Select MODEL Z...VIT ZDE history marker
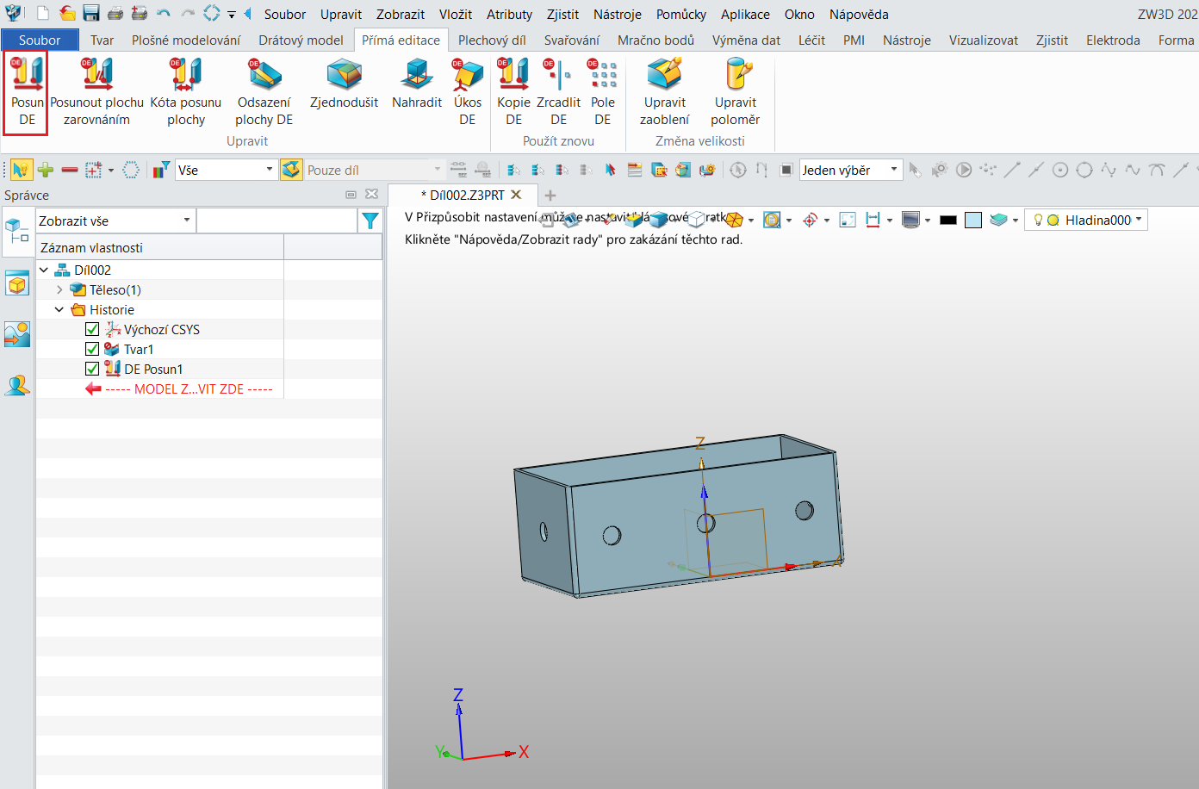This screenshot has height=789, width=1199. (x=180, y=388)
